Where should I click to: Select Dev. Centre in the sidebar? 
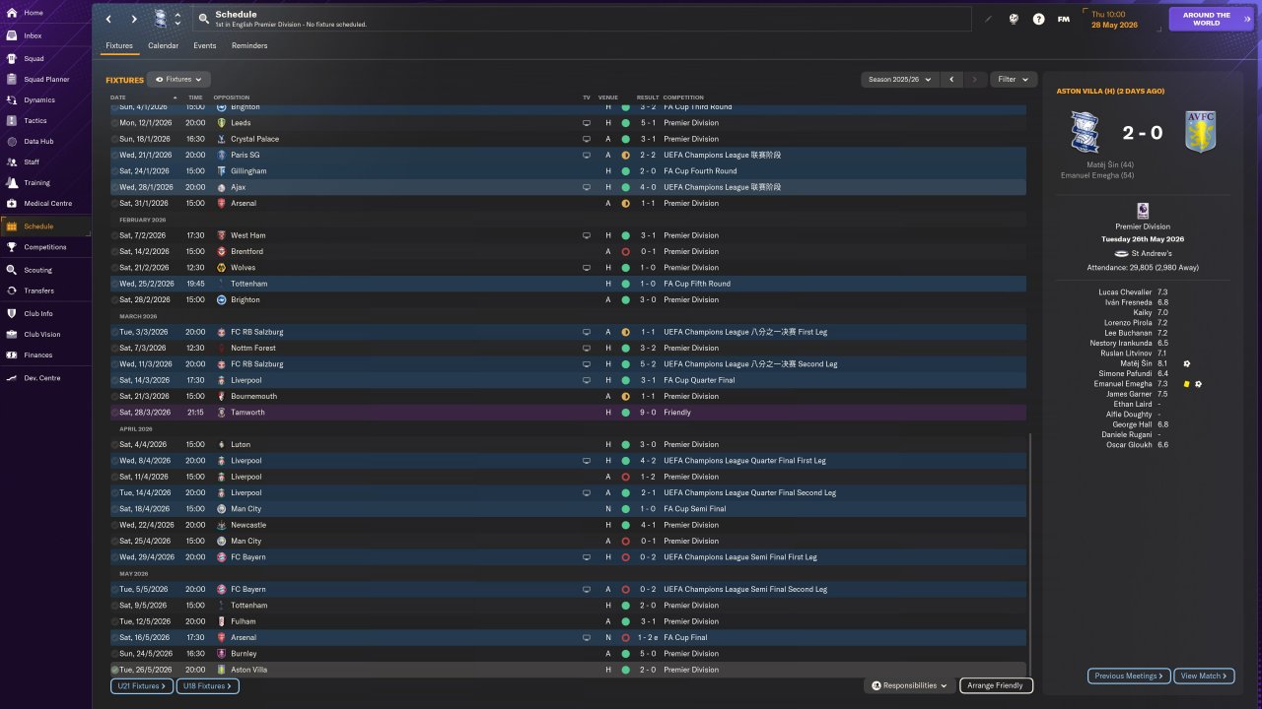click(x=45, y=378)
